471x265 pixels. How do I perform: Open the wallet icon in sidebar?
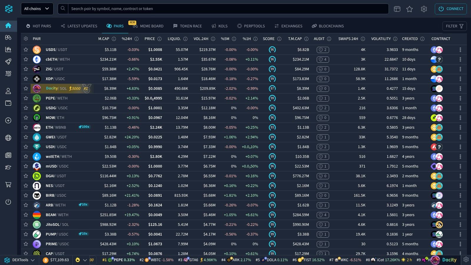tap(8, 103)
